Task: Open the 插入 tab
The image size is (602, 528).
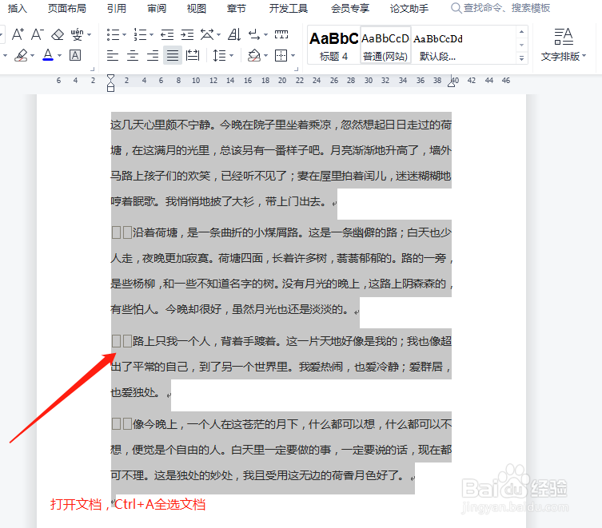Action: pyautogui.click(x=18, y=8)
